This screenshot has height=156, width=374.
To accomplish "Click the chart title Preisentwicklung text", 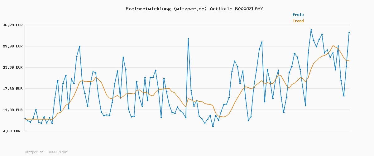I will pyautogui.click(x=148, y=9).
